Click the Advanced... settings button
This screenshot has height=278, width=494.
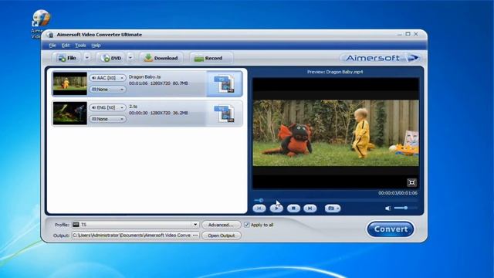[x=221, y=225]
